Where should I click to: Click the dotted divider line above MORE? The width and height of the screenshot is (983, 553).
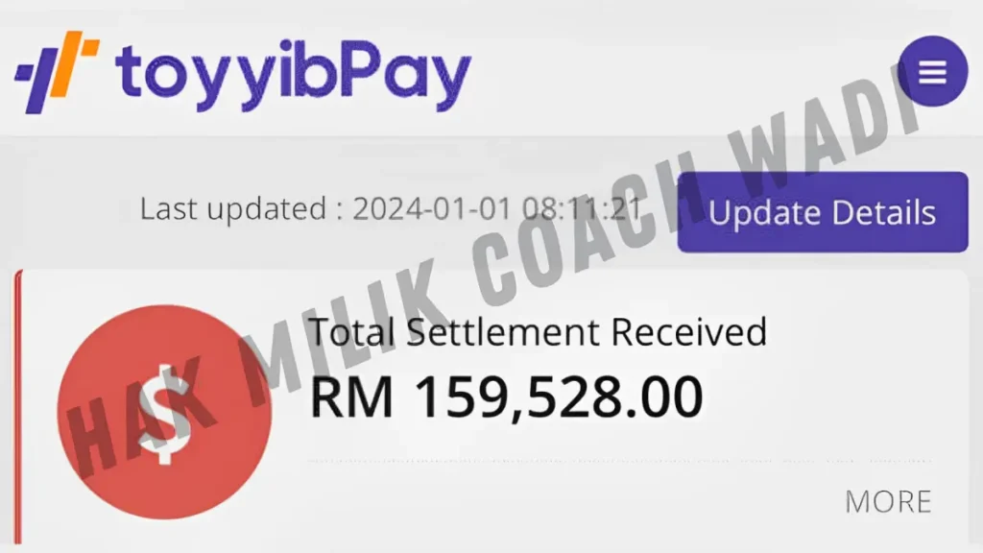[x=619, y=461]
